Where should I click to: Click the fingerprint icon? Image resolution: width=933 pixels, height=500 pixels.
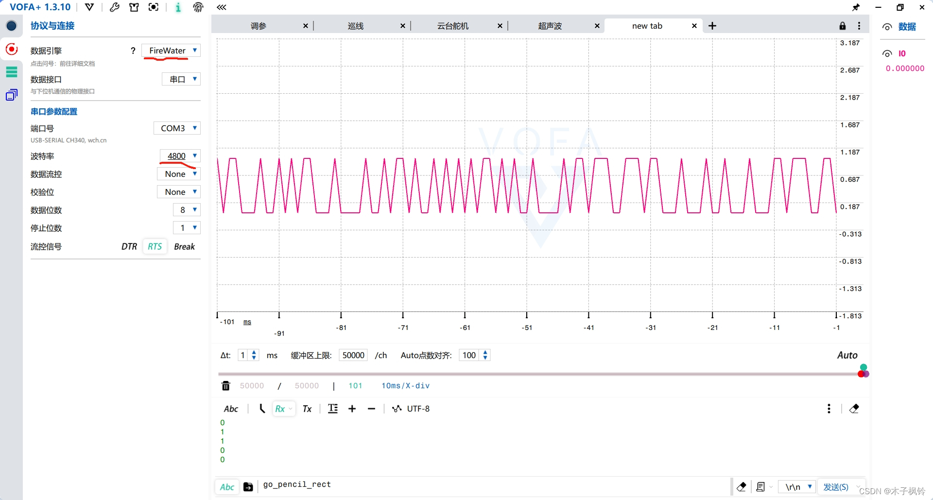(x=198, y=7)
